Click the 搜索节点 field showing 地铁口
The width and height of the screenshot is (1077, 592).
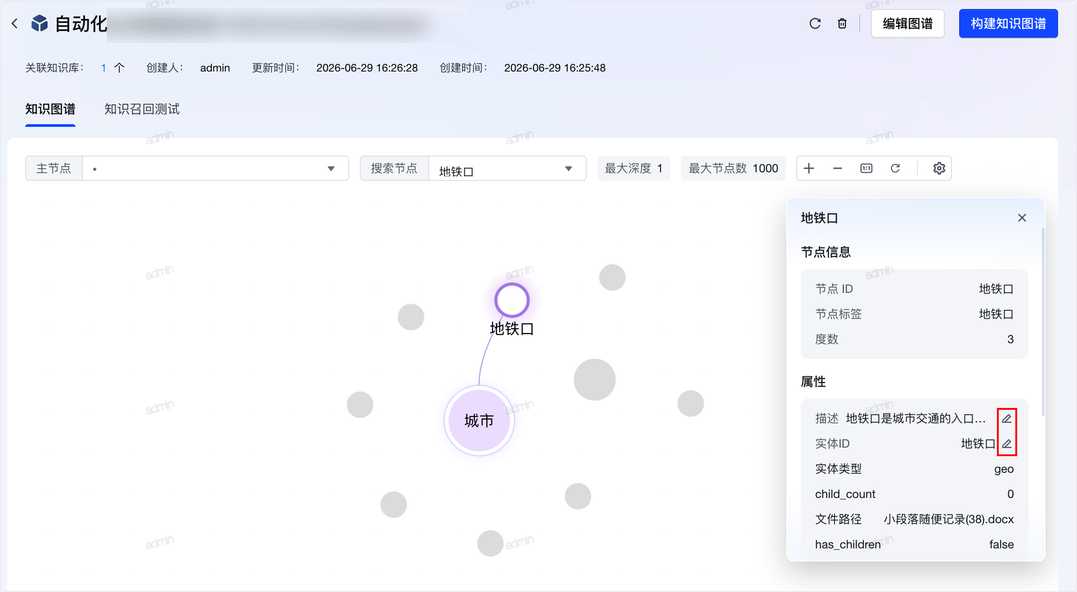tap(507, 168)
